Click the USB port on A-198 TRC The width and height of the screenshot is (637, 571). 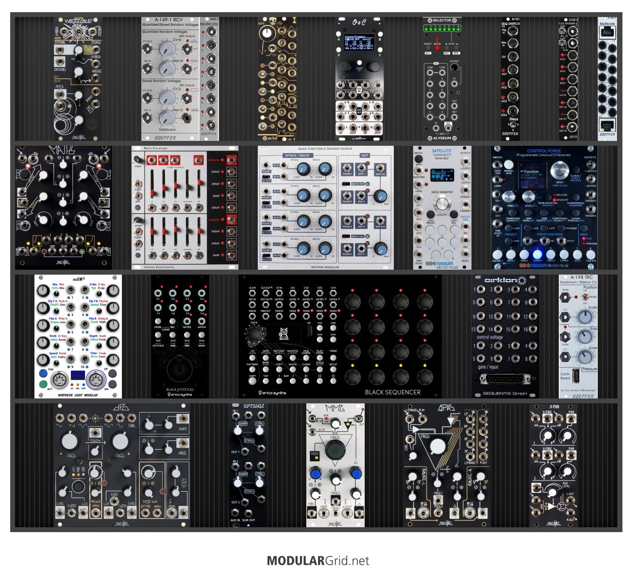click(x=575, y=377)
